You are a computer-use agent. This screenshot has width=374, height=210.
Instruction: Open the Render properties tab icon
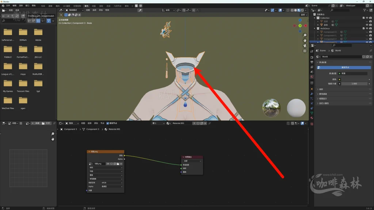pyautogui.click(x=312, y=57)
